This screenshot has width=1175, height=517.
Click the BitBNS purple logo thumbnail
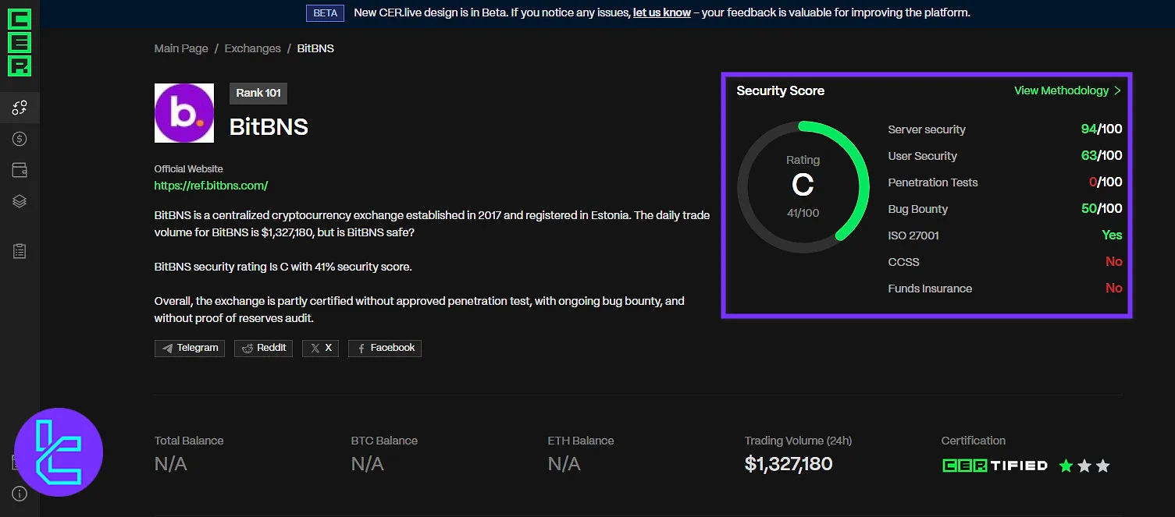pos(183,112)
